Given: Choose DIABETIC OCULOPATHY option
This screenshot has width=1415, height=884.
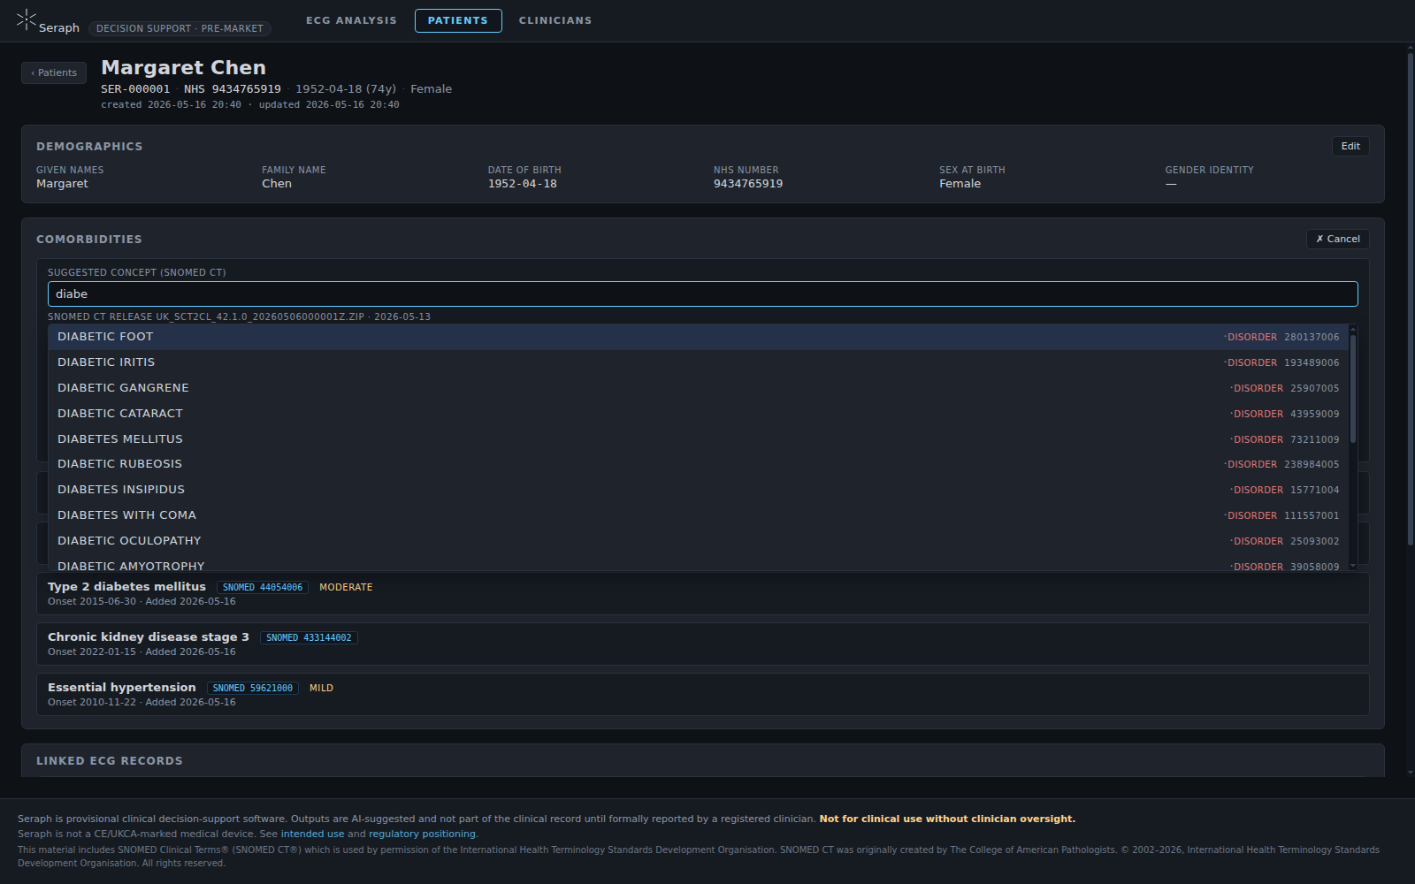Looking at the screenshot, I should pyautogui.click(x=699, y=541).
